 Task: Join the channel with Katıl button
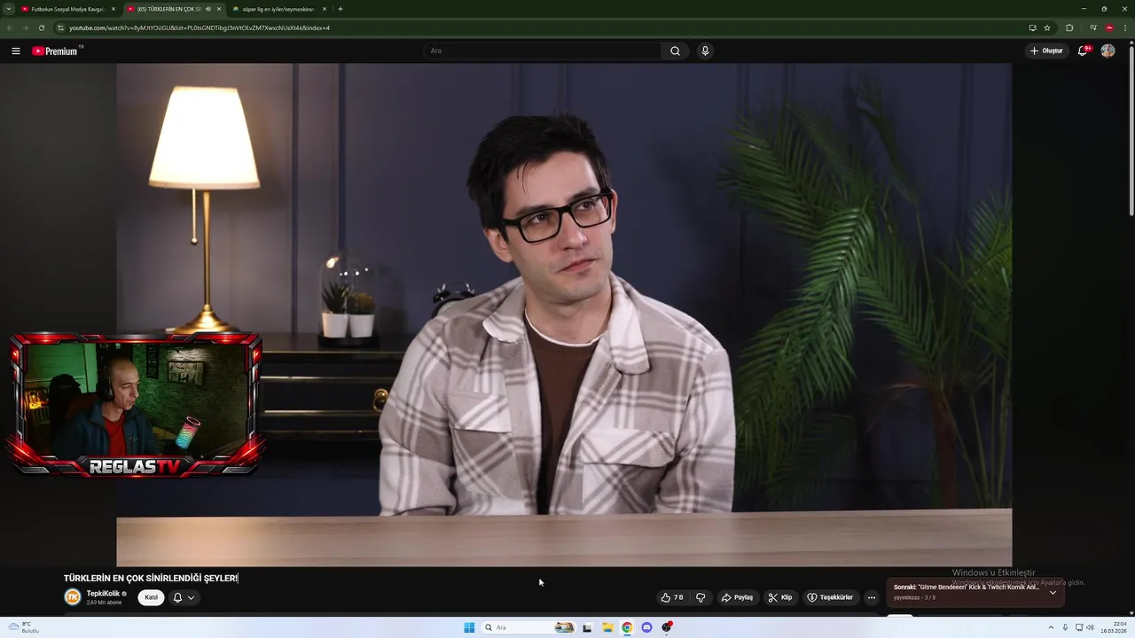[x=152, y=598]
